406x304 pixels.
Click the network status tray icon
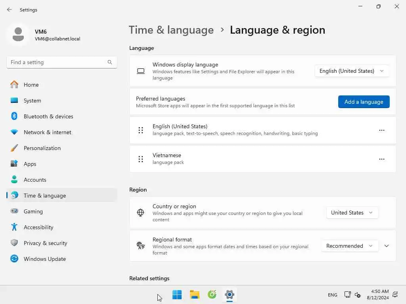347,294
